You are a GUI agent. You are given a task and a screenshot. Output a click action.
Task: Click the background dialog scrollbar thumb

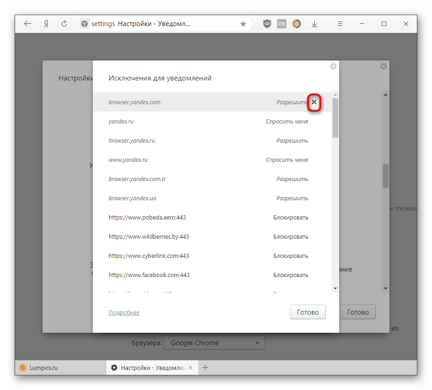coord(385,176)
